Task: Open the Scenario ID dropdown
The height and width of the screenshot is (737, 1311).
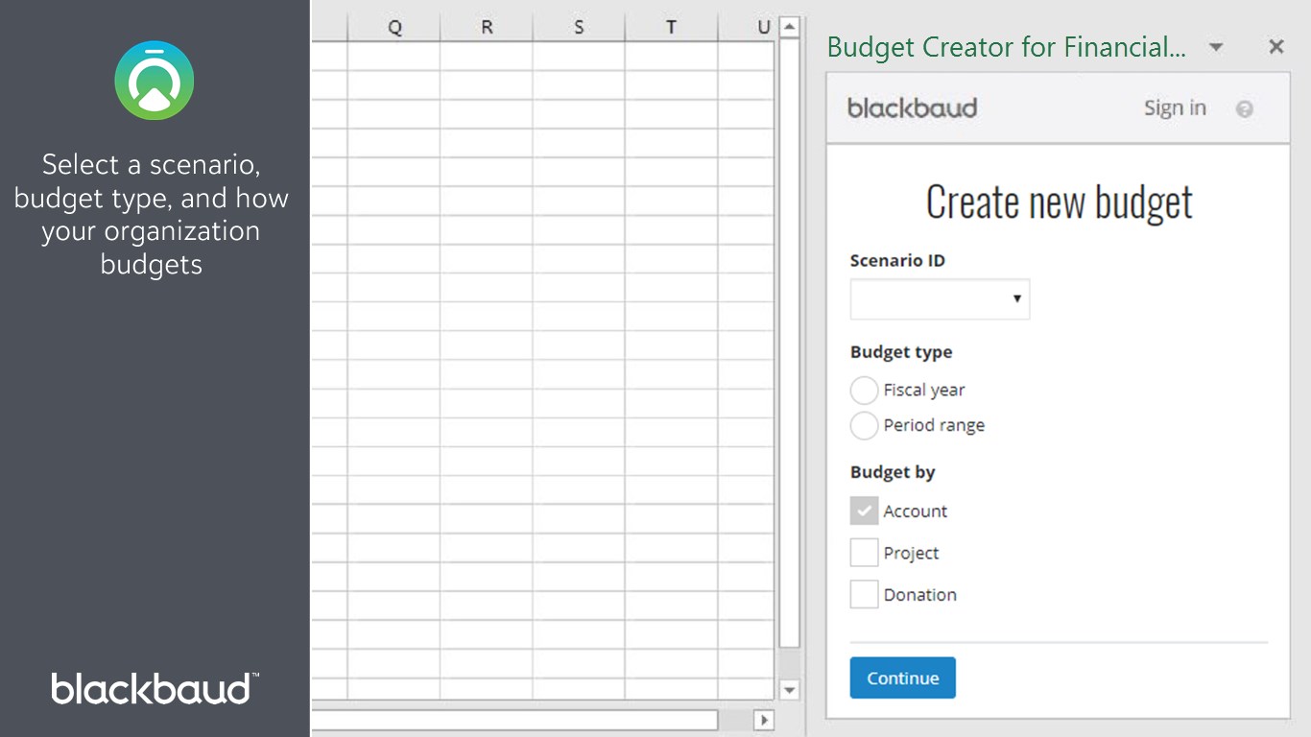Action: pyautogui.click(x=940, y=299)
